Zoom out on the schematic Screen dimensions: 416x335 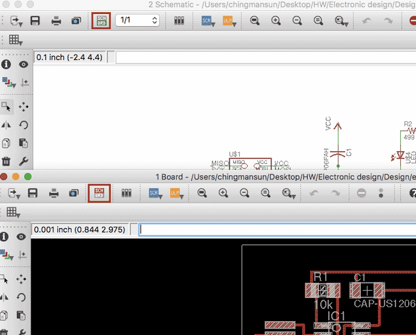(x=297, y=20)
